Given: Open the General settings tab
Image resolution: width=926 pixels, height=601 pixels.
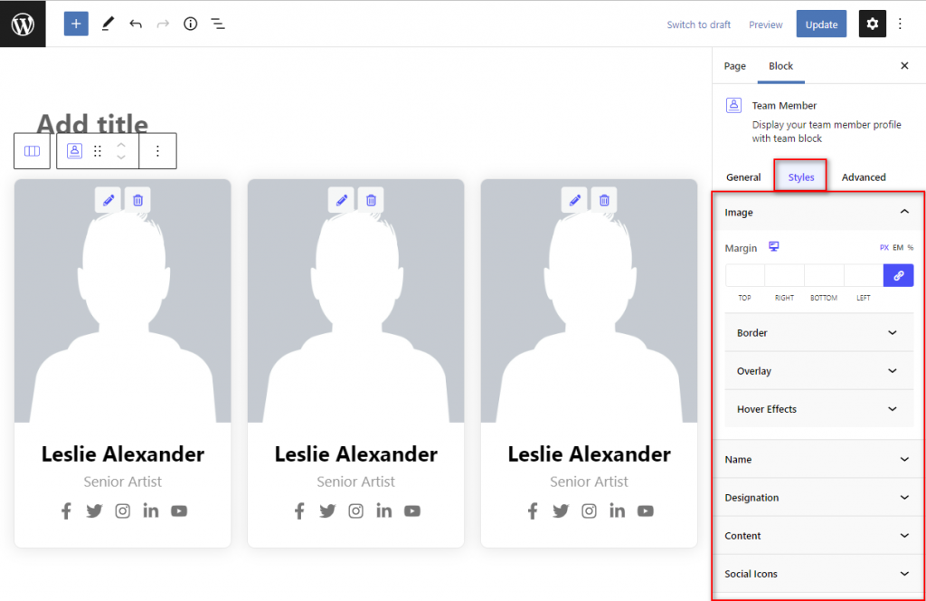Looking at the screenshot, I should click(743, 177).
